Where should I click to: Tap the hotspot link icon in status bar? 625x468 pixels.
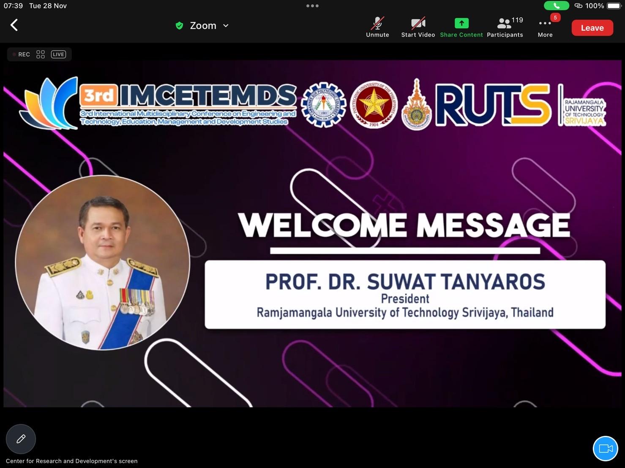click(x=579, y=6)
